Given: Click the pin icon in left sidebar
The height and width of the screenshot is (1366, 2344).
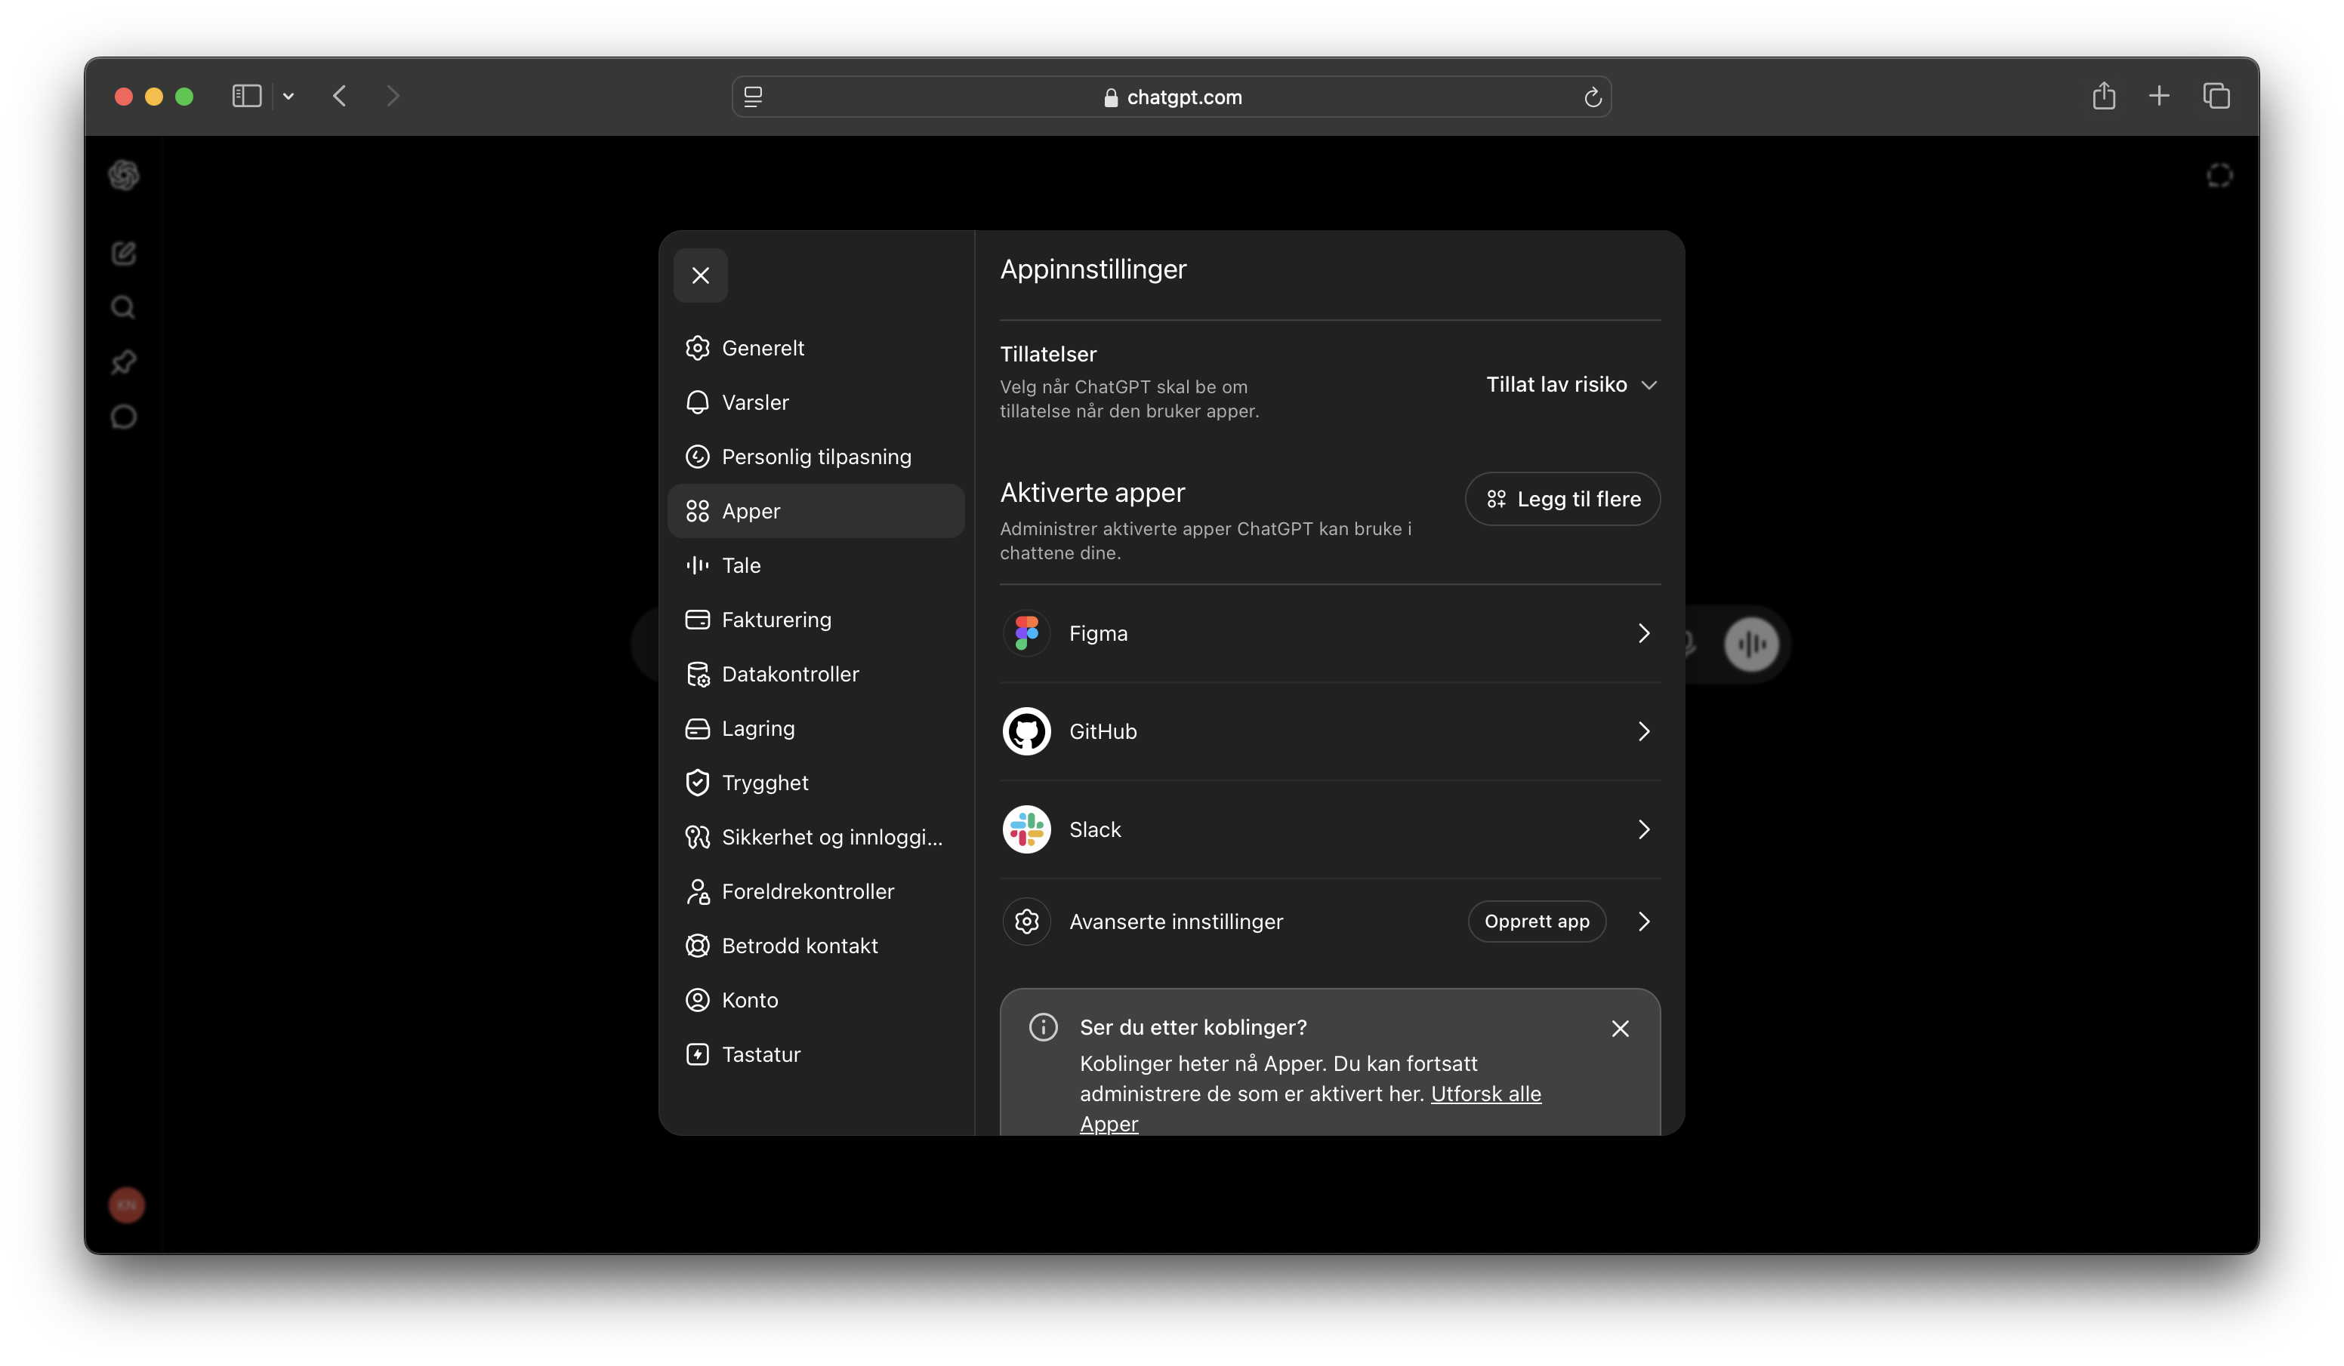Looking at the screenshot, I should (x=124, y=361).
